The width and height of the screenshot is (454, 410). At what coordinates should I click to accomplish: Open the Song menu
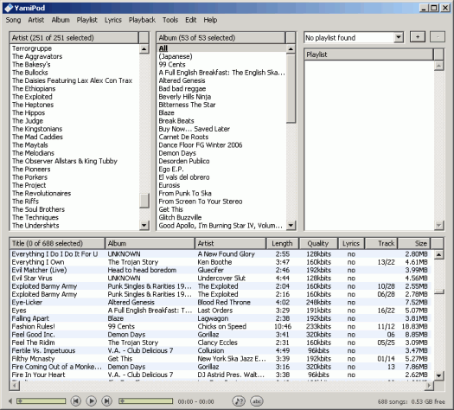click(13, 20)
